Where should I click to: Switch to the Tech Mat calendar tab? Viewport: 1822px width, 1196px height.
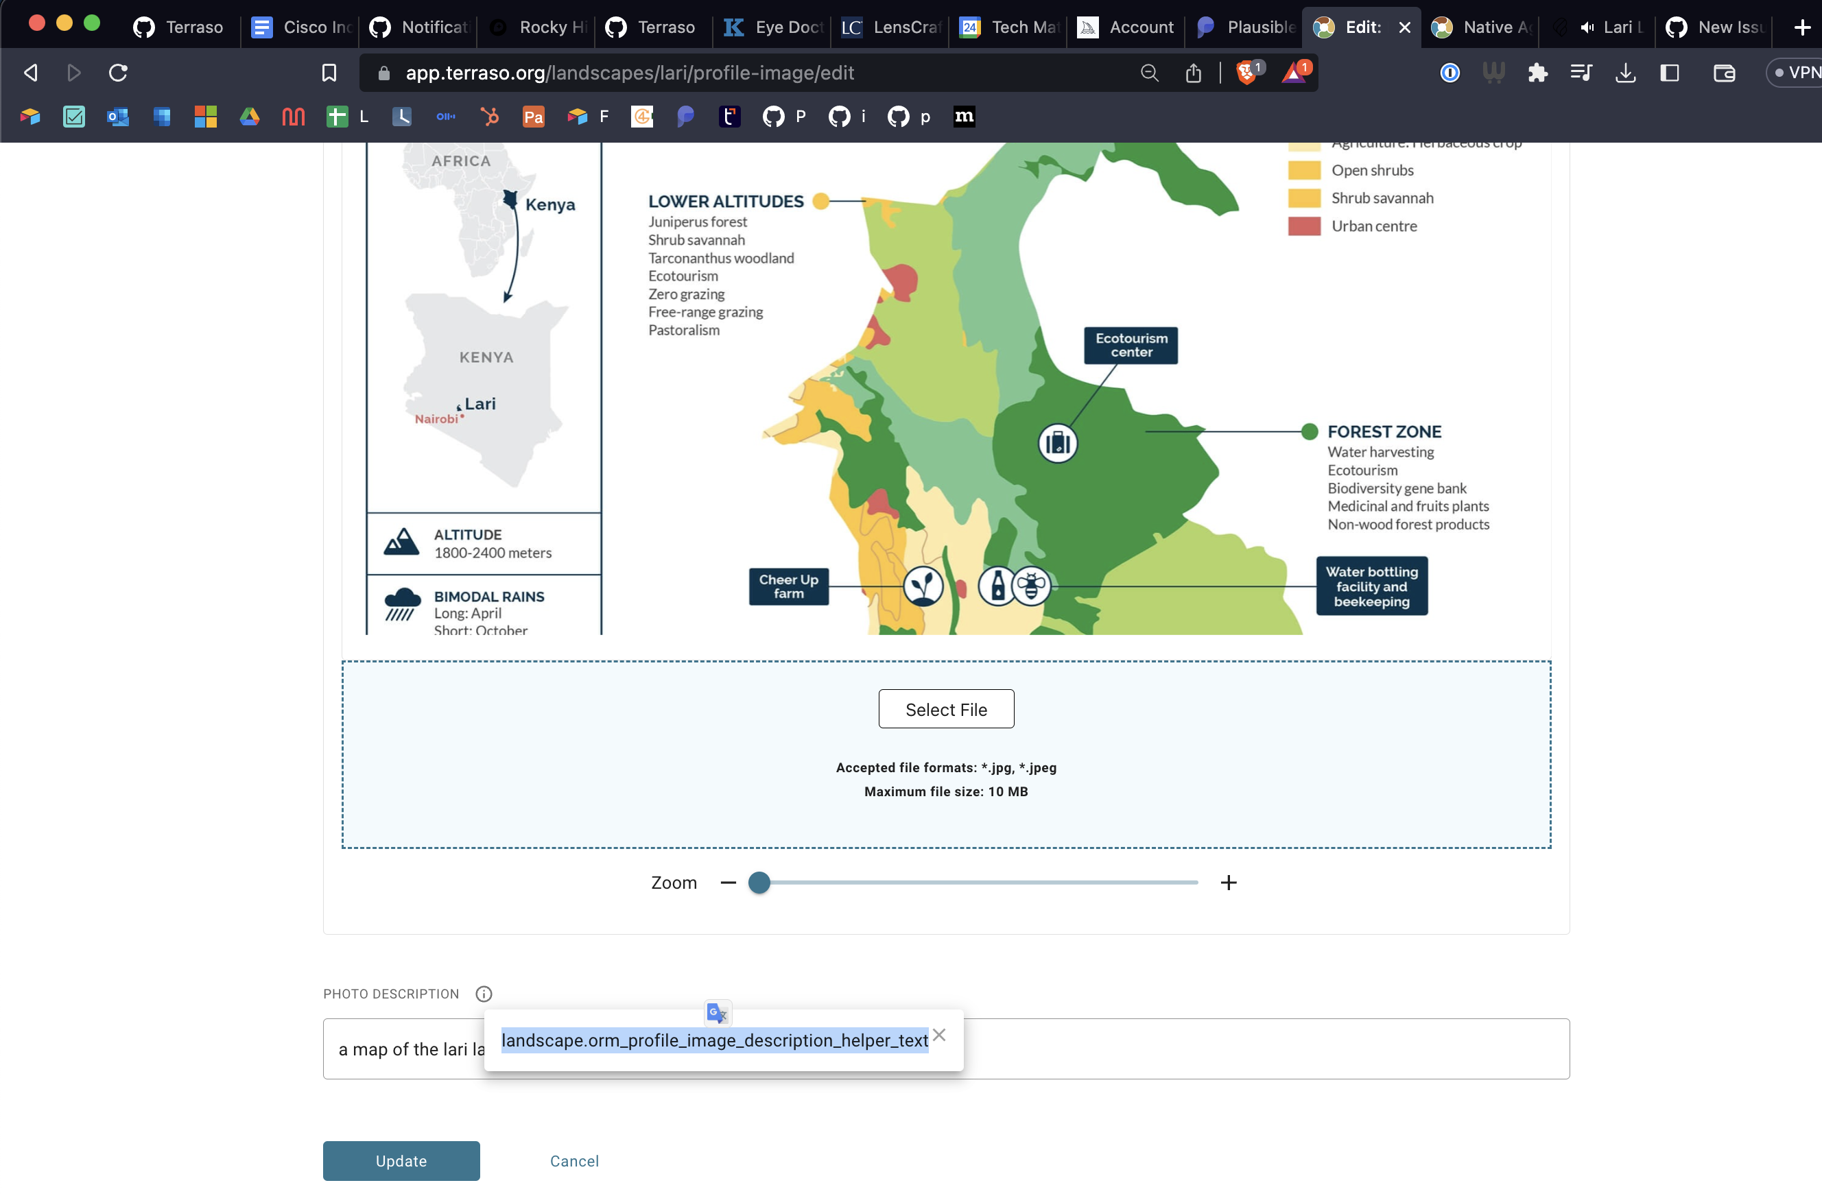1008,27
